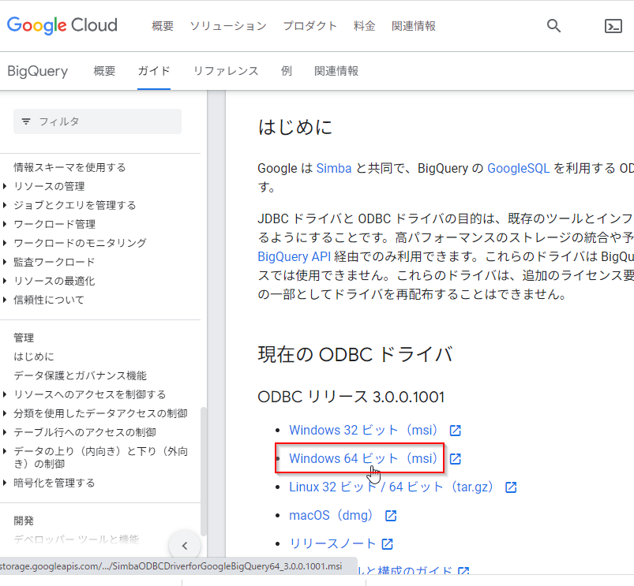Expand ジョブとクエリを管理する section

5,205
